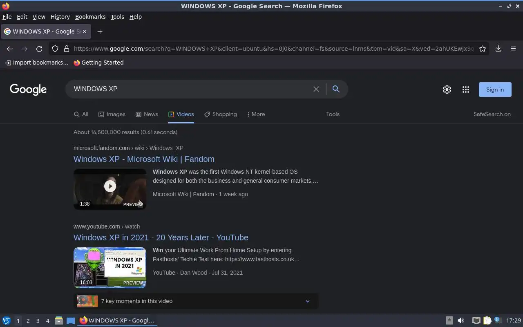This screenshot has height=327, width=523.
Task: Open the volume control in tray
Action: (x=461, y=320)
